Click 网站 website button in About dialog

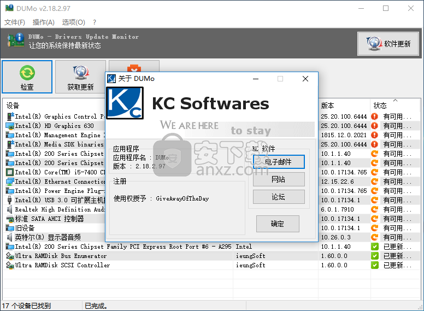point(279,179)
